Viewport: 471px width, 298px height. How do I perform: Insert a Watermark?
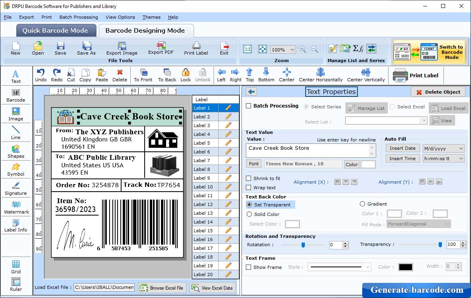pos(16,207)
